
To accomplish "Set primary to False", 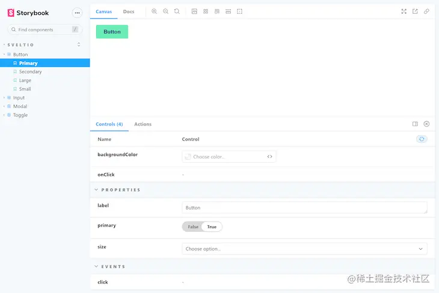I will click(x=193, y=227).
